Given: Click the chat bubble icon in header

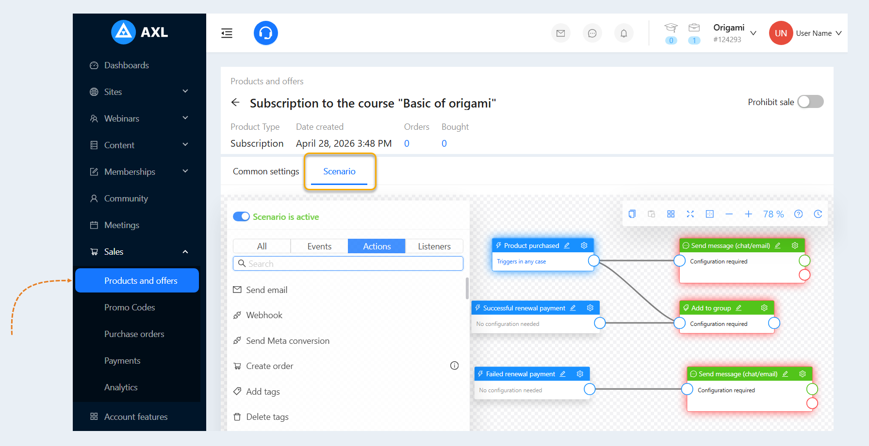Looking at the screenshot, I should click(592, 33).
